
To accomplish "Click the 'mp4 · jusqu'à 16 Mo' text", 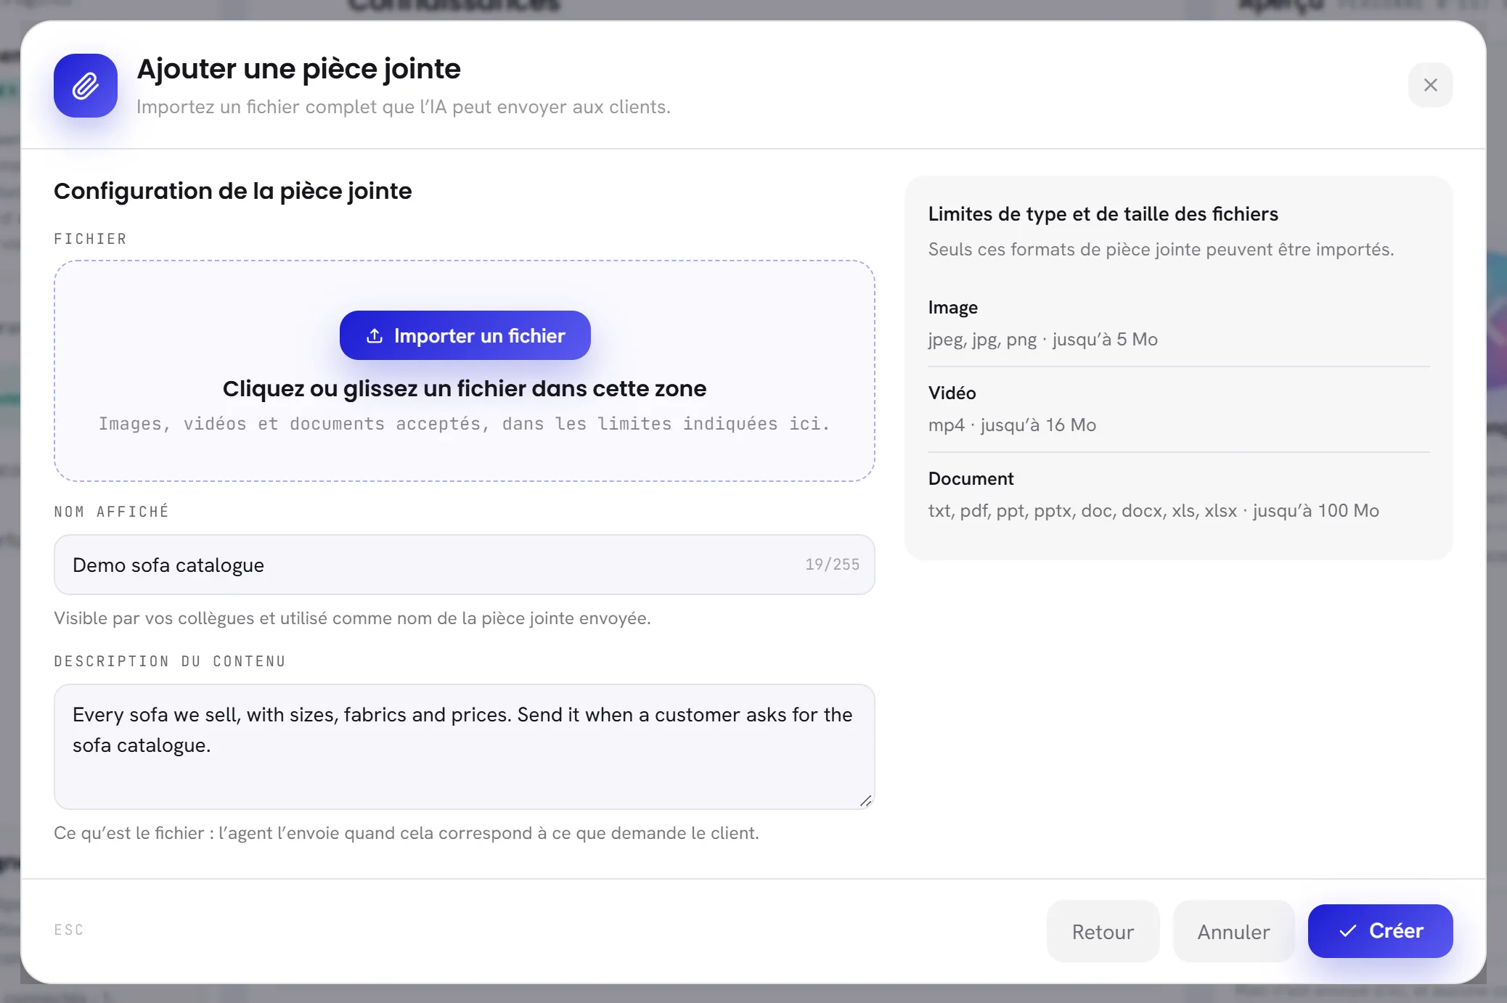I will click(x=1012, y=425).
